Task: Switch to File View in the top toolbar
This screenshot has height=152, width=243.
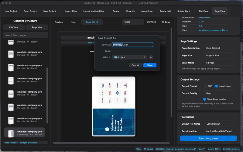Action: 203,11
